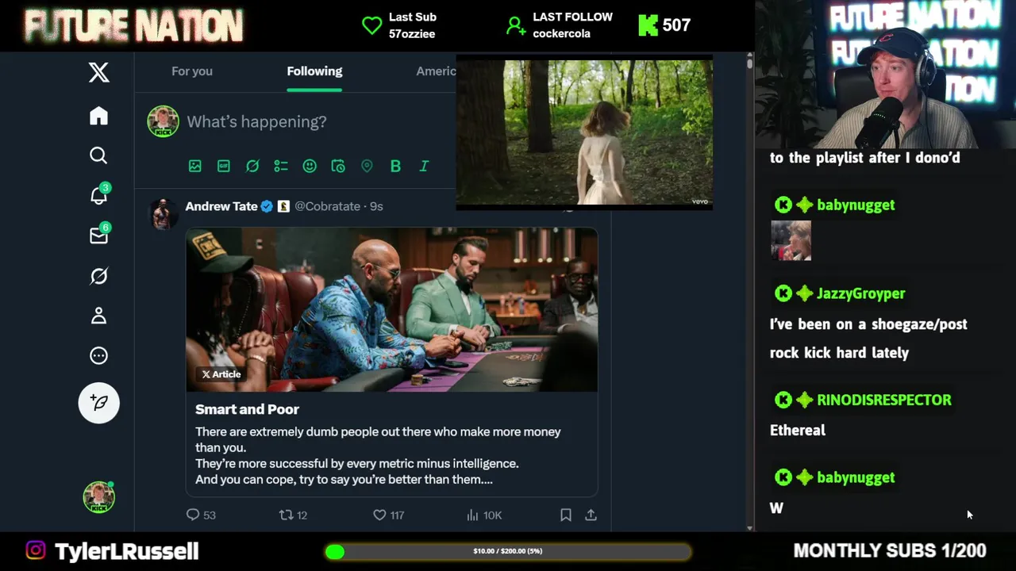Open Grok icon in the sidebar
This screenshot has height=571, width=1016.
[x=98, y=276]
